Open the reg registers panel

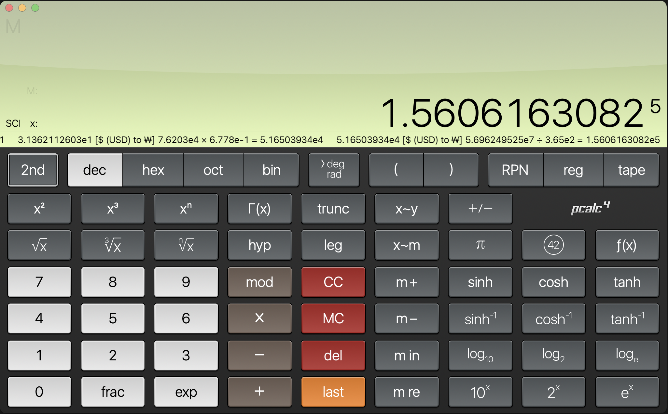(573, 170)
